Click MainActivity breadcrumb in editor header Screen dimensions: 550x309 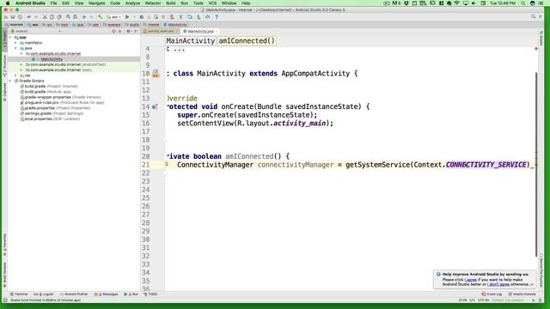point(191,40)
